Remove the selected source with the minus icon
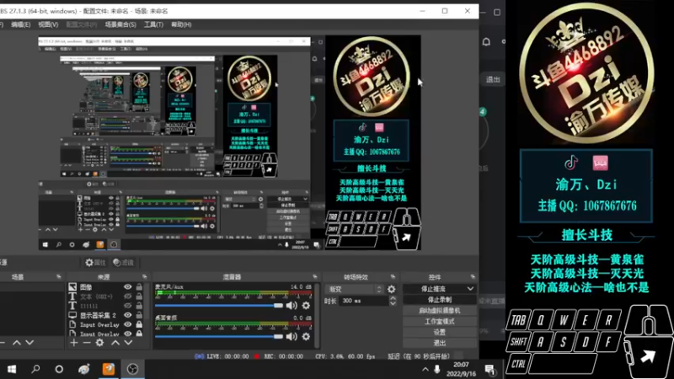Screen dimensions: 674x379 click(x=87, y=343)
